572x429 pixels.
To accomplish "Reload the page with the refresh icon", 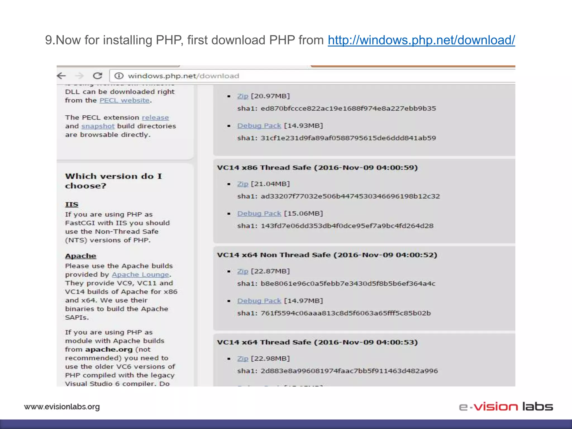I will point(97,76).
